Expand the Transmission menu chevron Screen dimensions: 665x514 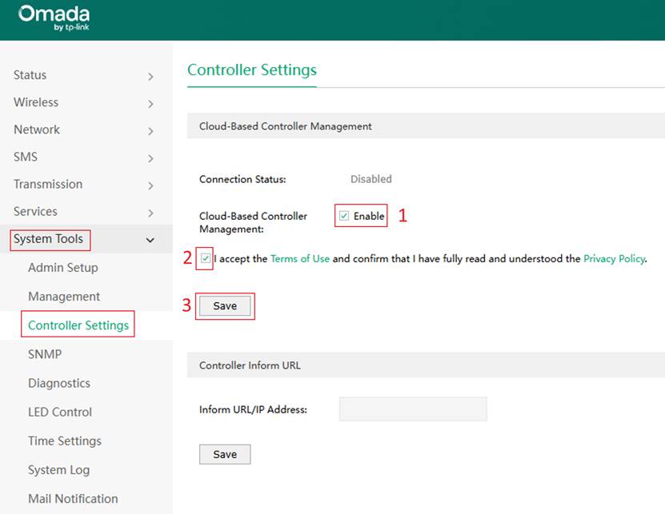(150, 185)
